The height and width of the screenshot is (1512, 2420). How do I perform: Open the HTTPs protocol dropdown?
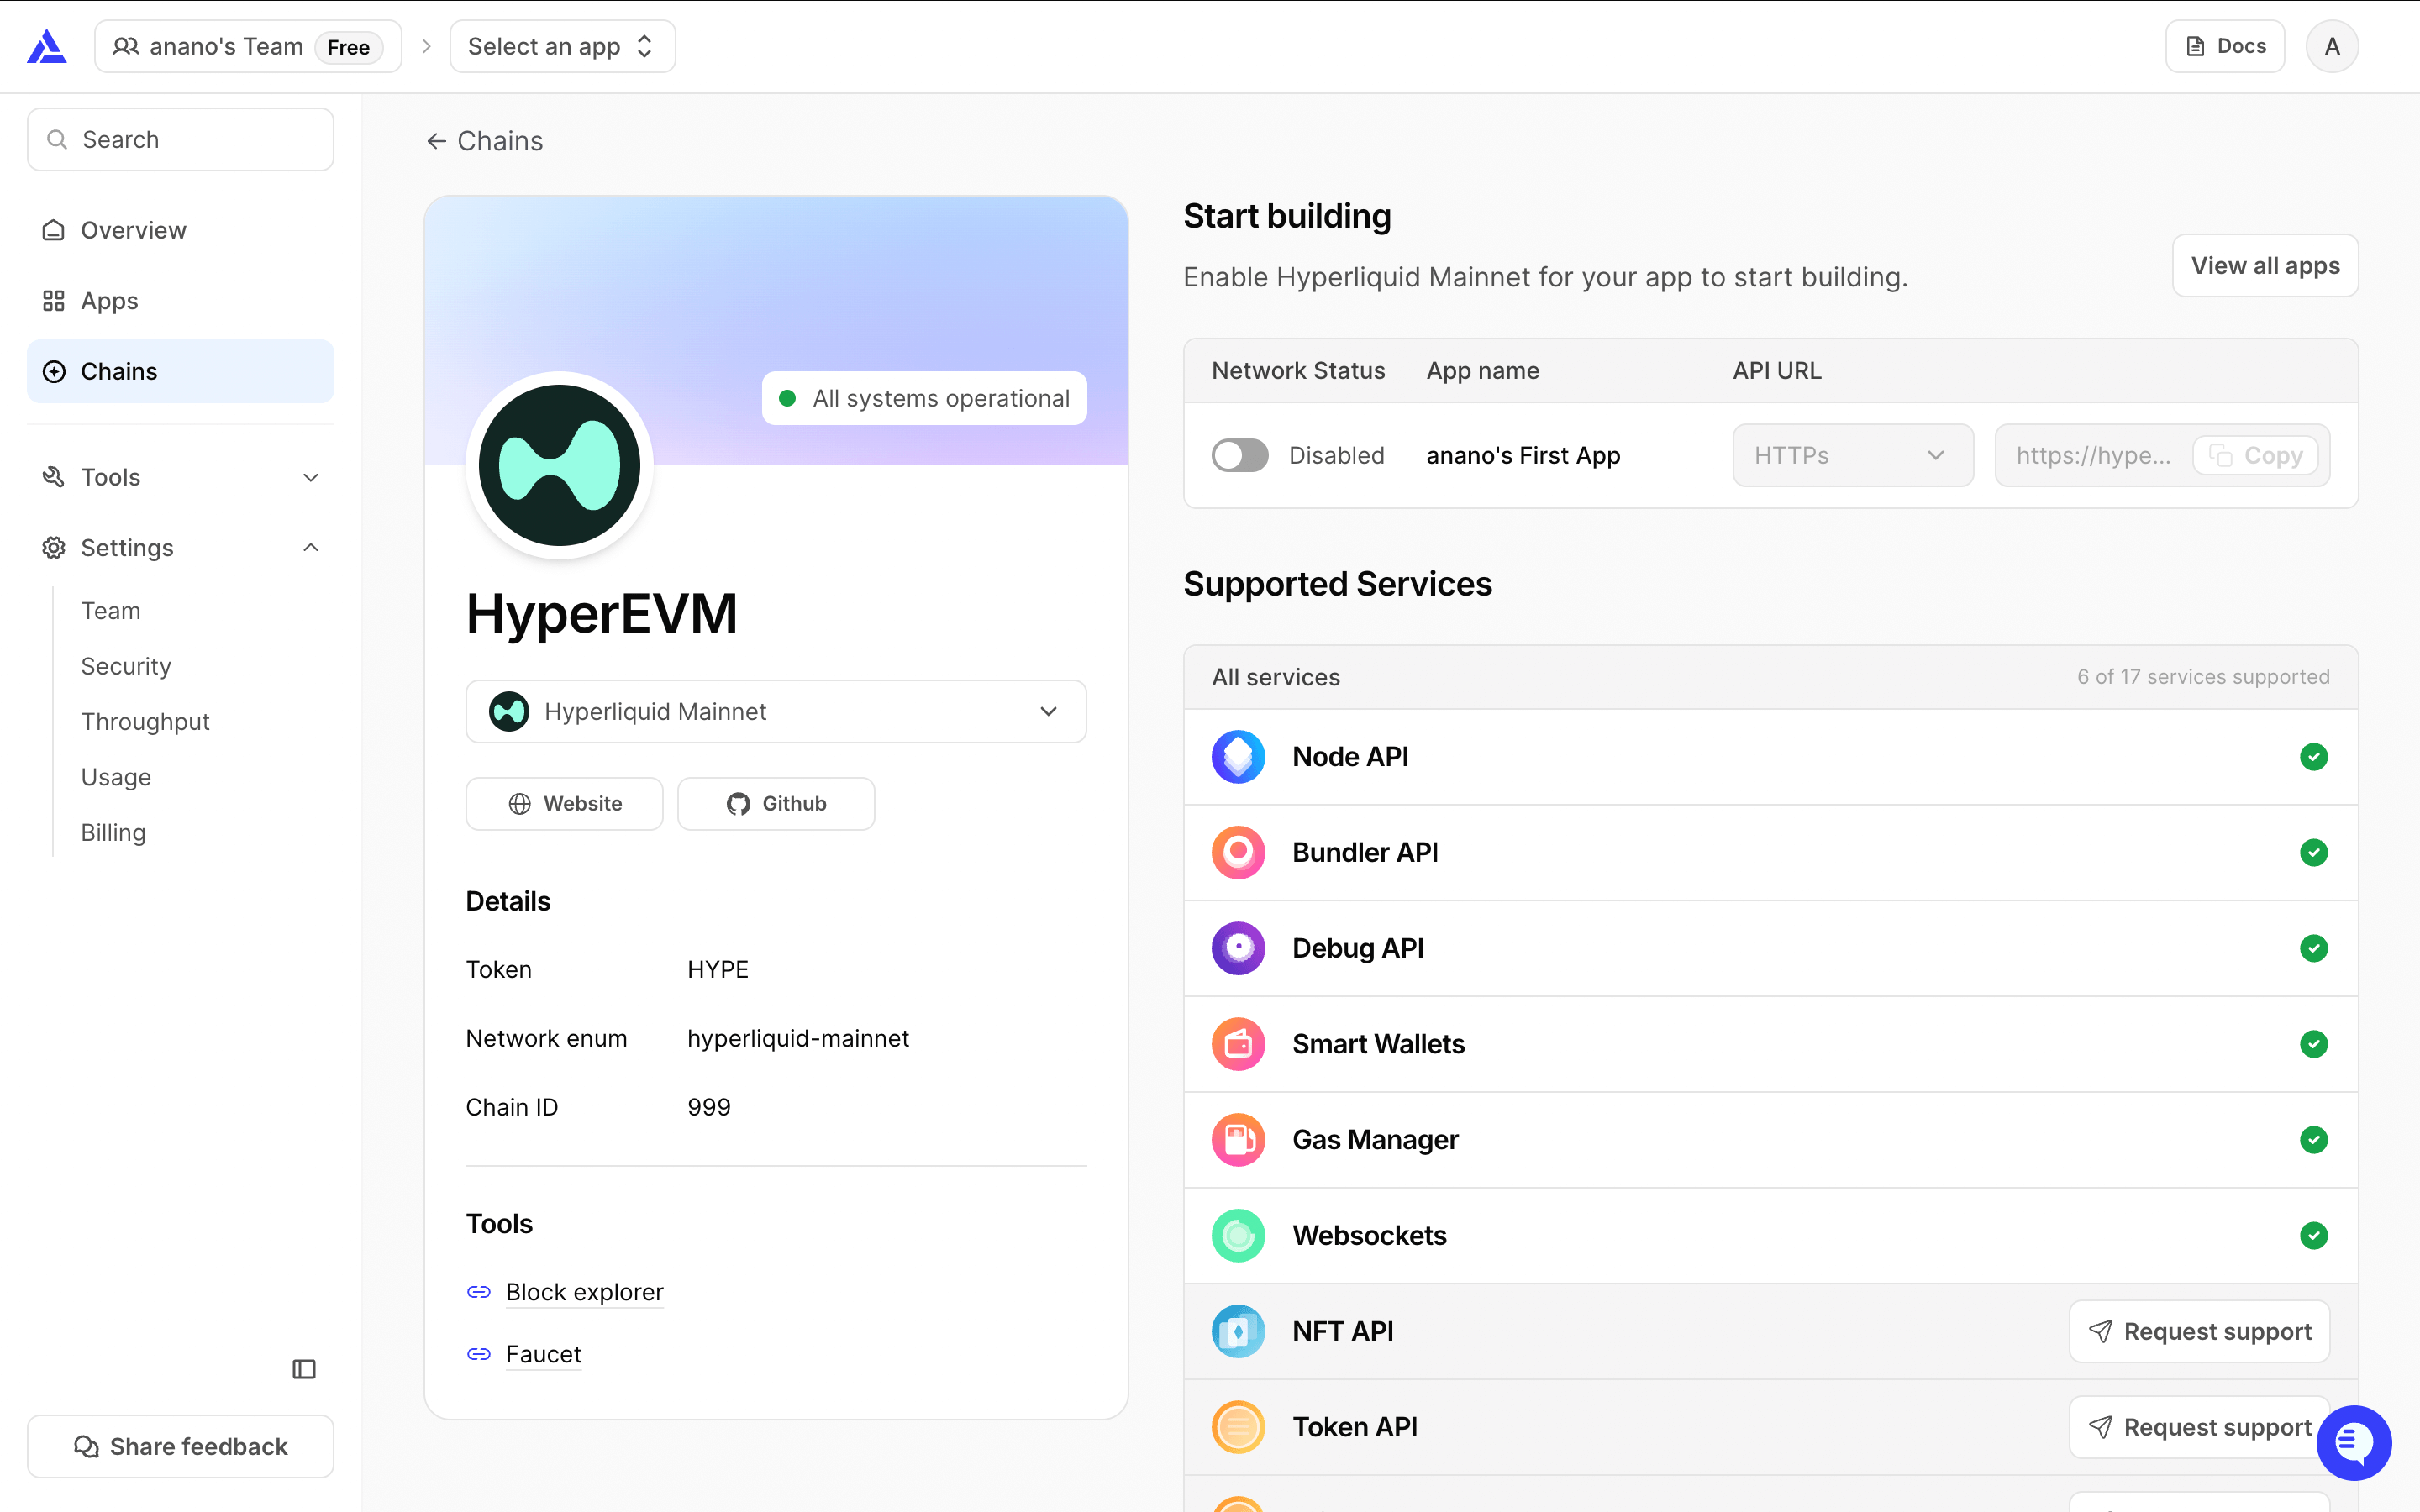pos(1852,456)
